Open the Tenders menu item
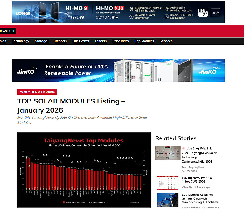The width and height of the screenshot is (244, 210). click(101, 41)
